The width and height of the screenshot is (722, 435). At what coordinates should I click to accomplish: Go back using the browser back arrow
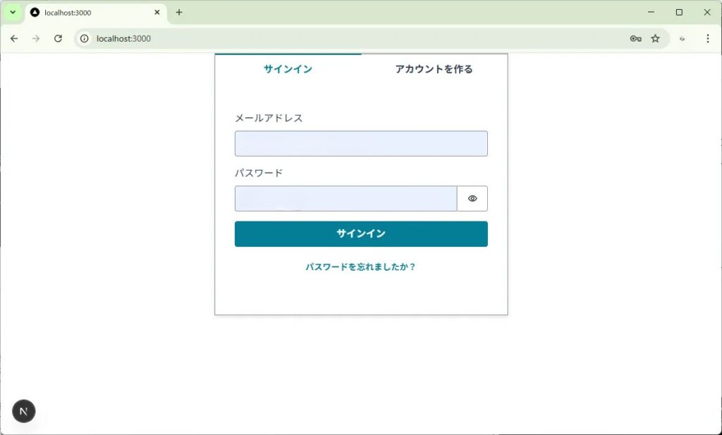point(14,39)
